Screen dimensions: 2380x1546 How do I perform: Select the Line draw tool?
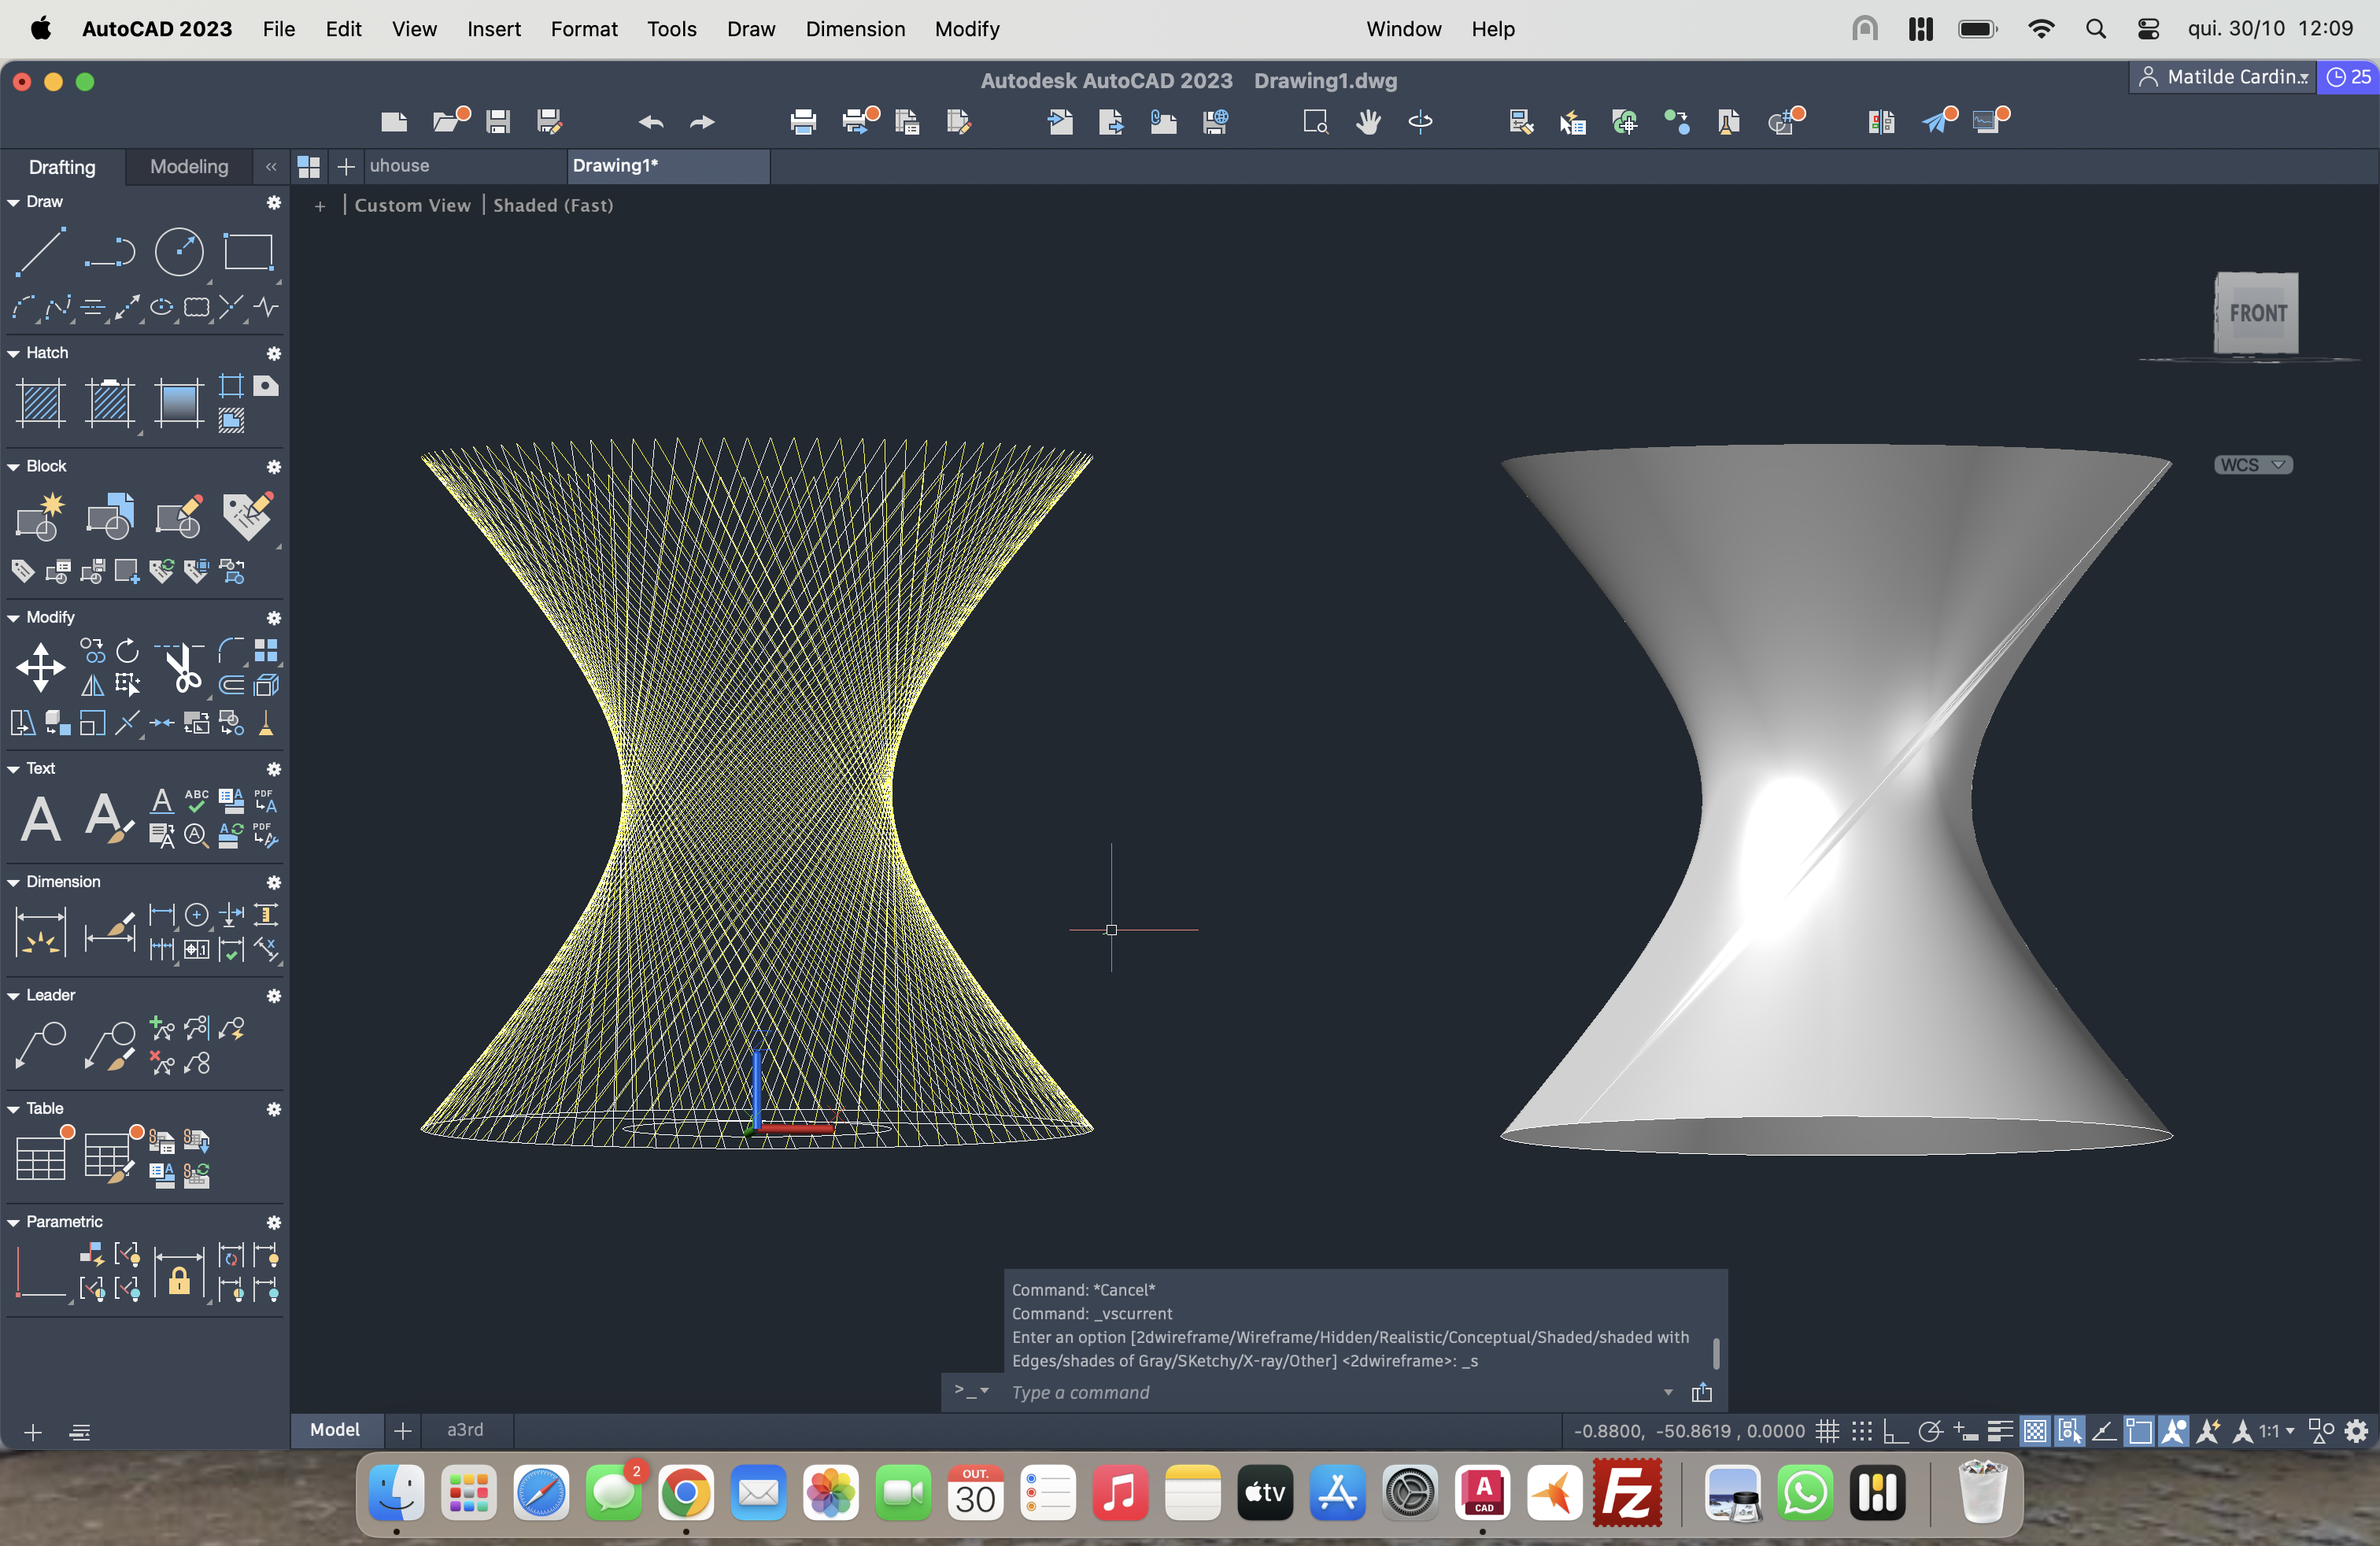coord(40,250)
